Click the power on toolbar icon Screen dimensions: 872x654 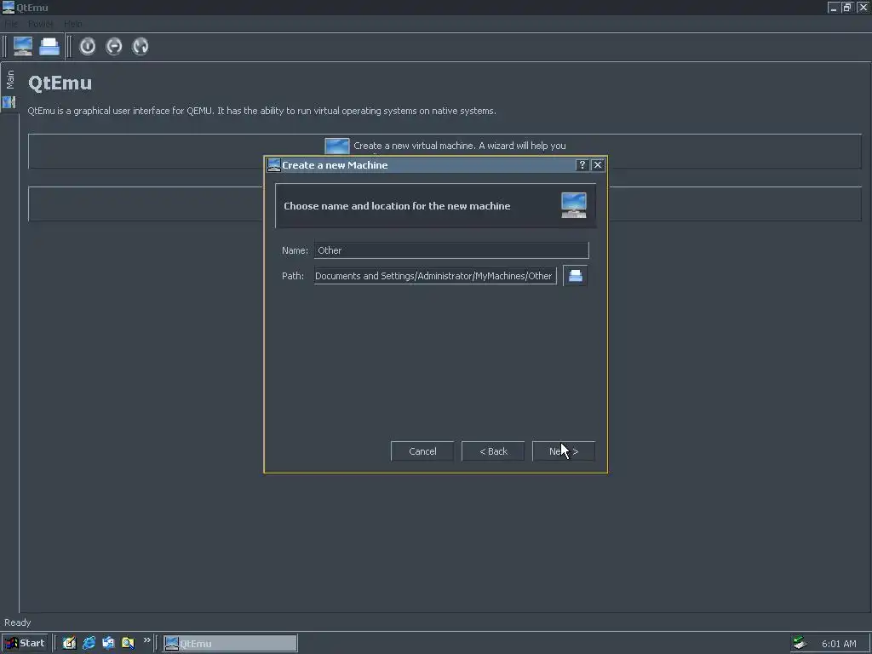pos(88,46)
